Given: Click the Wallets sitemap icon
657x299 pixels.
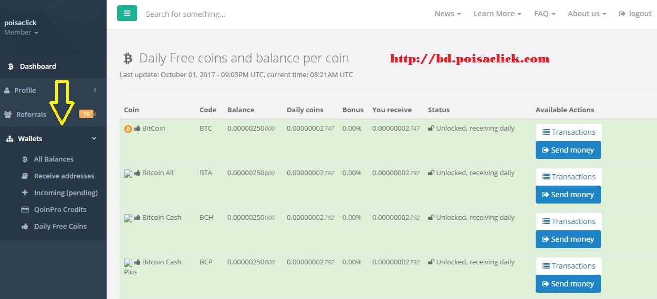Looking at the screenshot, I should pos(9,138).
